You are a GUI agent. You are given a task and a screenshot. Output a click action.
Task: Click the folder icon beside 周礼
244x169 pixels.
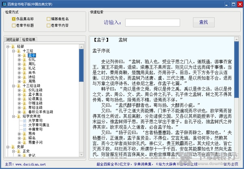[24, 64]
